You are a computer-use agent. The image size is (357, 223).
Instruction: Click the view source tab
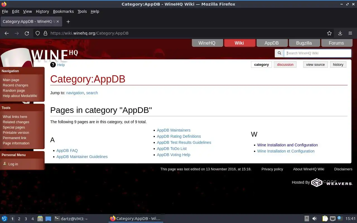point(315,64)
